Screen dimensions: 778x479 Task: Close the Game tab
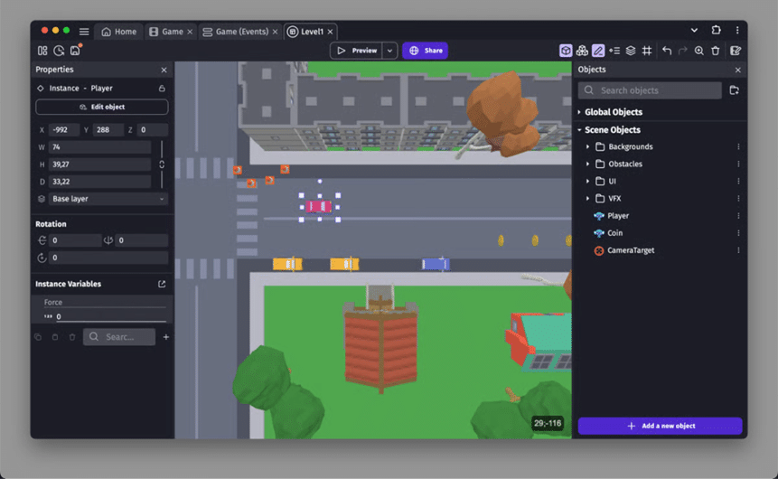point(190,32)
